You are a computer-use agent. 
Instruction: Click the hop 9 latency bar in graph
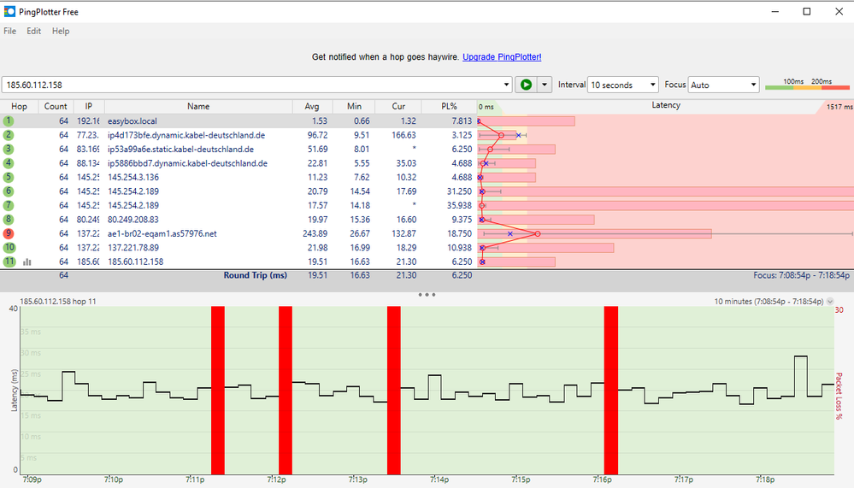click(595, 233)
